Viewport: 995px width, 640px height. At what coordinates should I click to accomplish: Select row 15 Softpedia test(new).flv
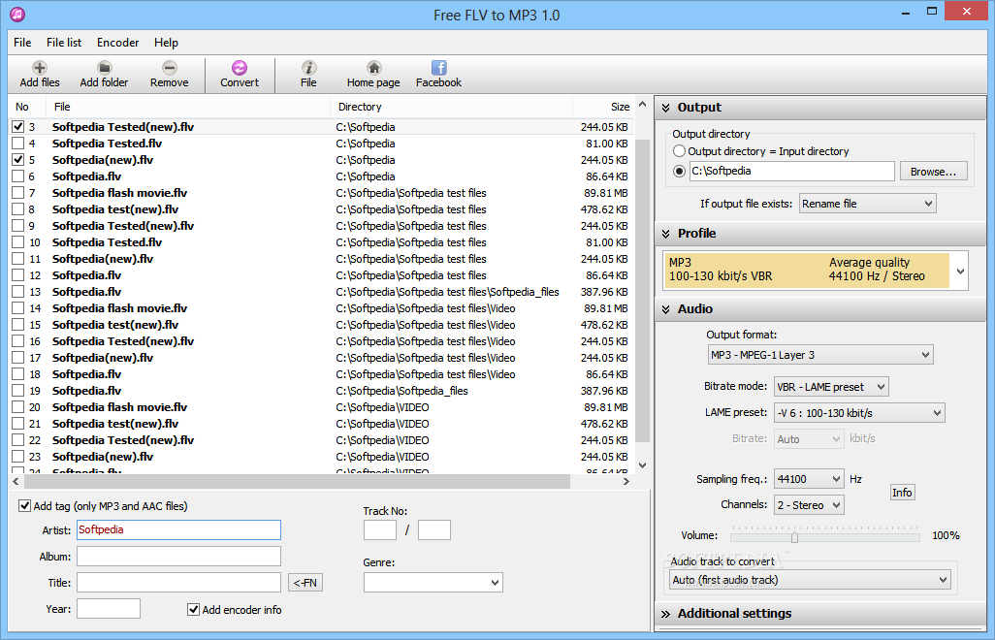tap(320, 325)
